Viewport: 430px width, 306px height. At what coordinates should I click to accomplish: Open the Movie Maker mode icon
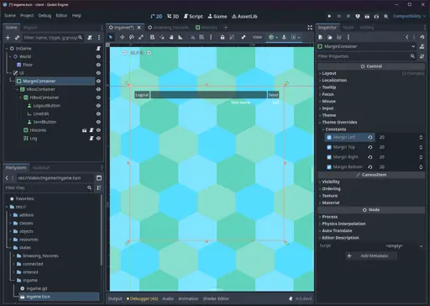pyautogui.click(x=385, y=16)
